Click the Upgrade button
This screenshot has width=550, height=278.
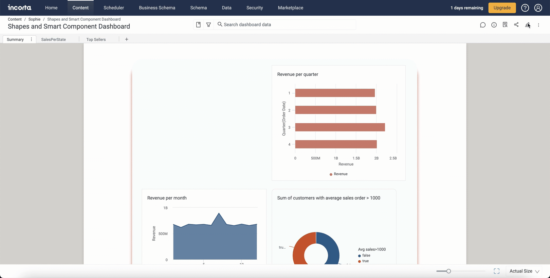point(502,8)
